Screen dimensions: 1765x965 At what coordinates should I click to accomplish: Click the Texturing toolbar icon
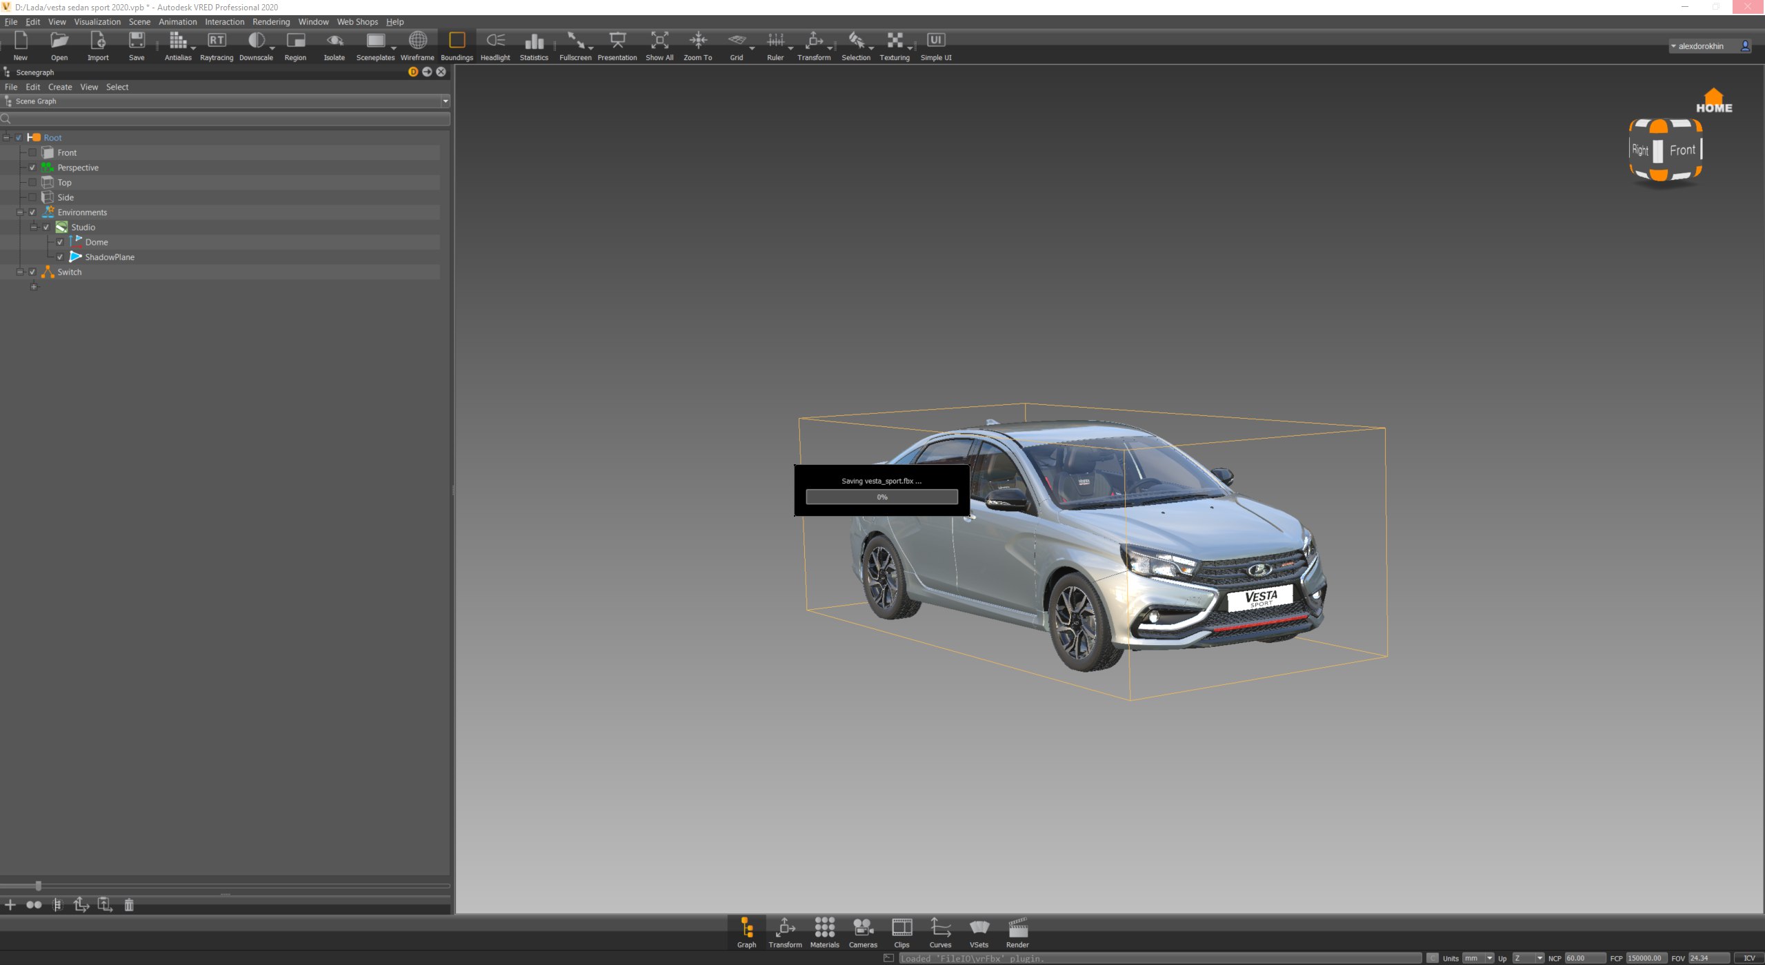(895, 40)
